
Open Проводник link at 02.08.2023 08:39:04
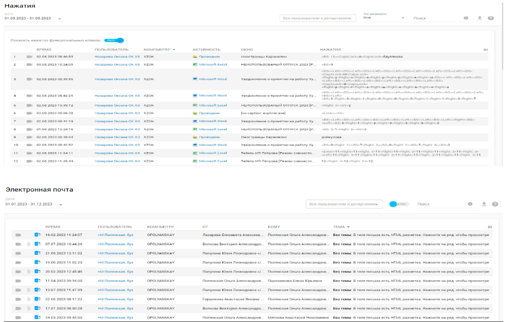[209, 137]
